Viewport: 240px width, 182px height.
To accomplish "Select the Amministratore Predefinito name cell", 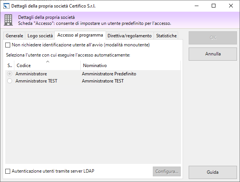I will pos(109,74).
